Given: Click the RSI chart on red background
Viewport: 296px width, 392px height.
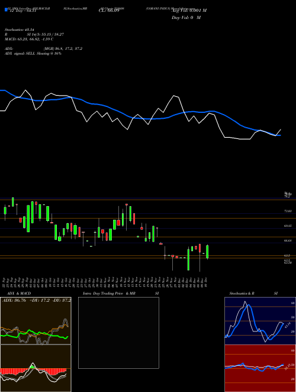Looking at the screenshot, I should point(260,368).
